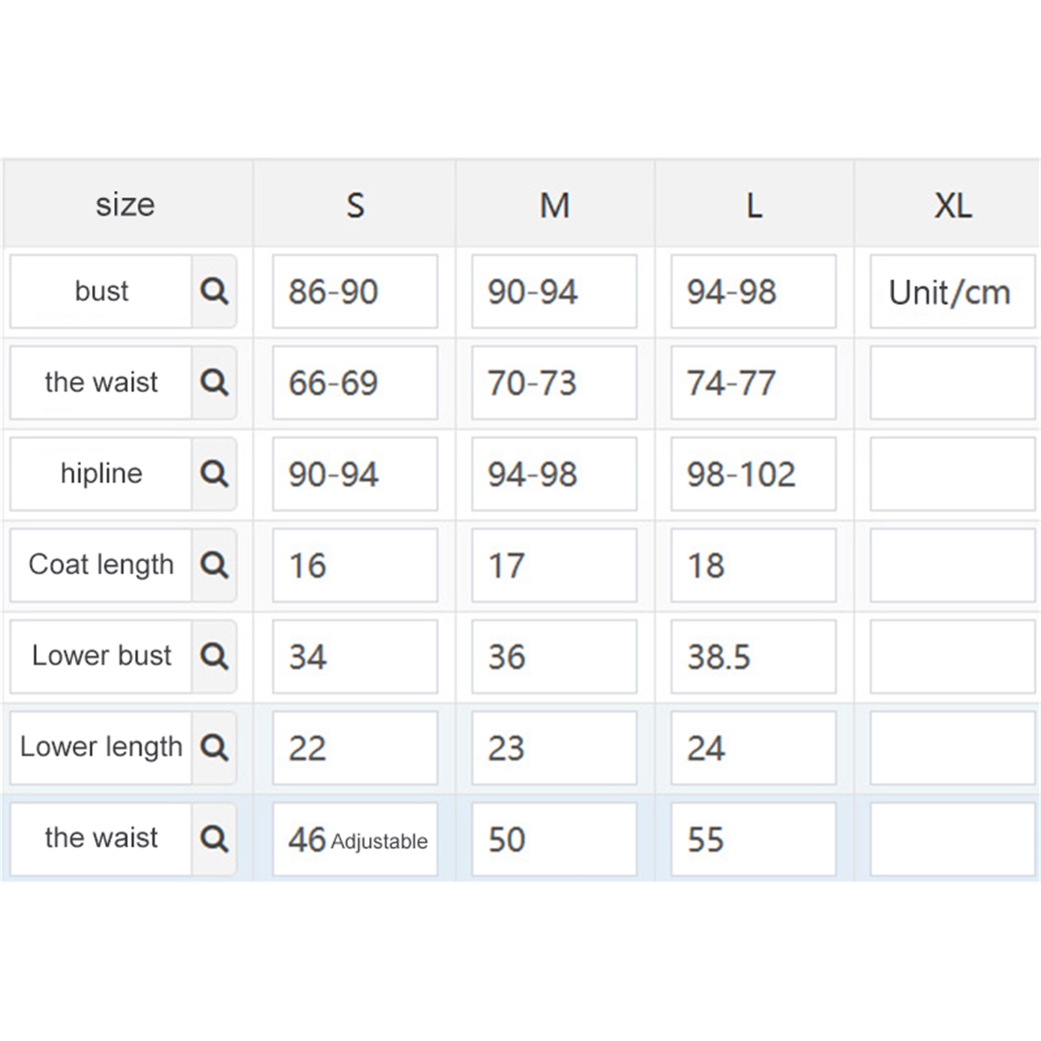Click the Lower length M field showing 23

[554, 748]
